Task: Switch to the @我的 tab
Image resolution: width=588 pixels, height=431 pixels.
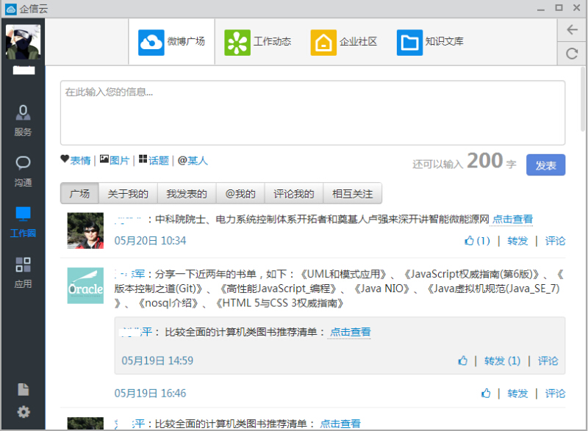Action: click(240, 193)
